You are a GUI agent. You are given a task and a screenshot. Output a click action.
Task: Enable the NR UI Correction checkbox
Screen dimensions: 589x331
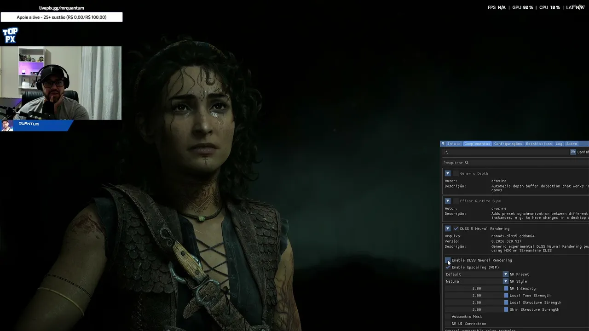(x=448, y=324)
